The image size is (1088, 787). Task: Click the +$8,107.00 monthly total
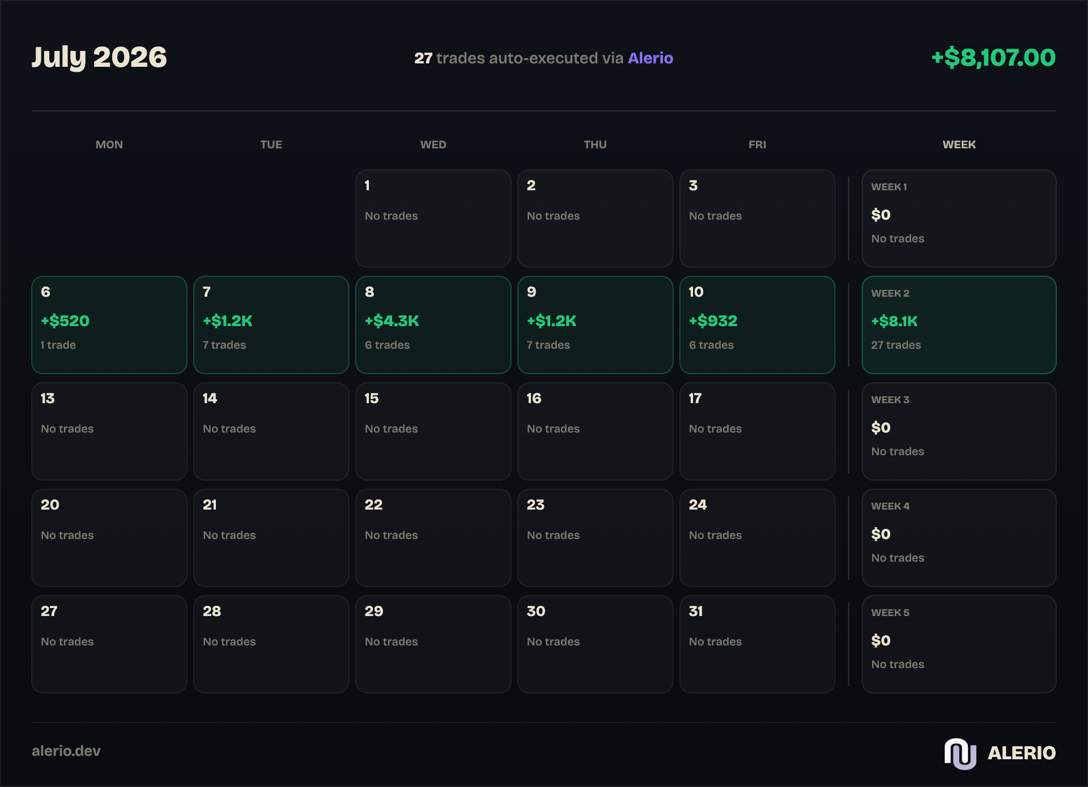993,58
